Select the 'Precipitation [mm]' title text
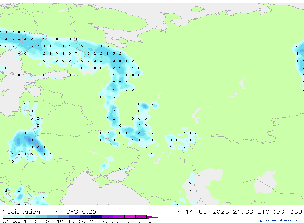Image resolution: width=304 pixels, height=223 pixels. click(31, 212)
